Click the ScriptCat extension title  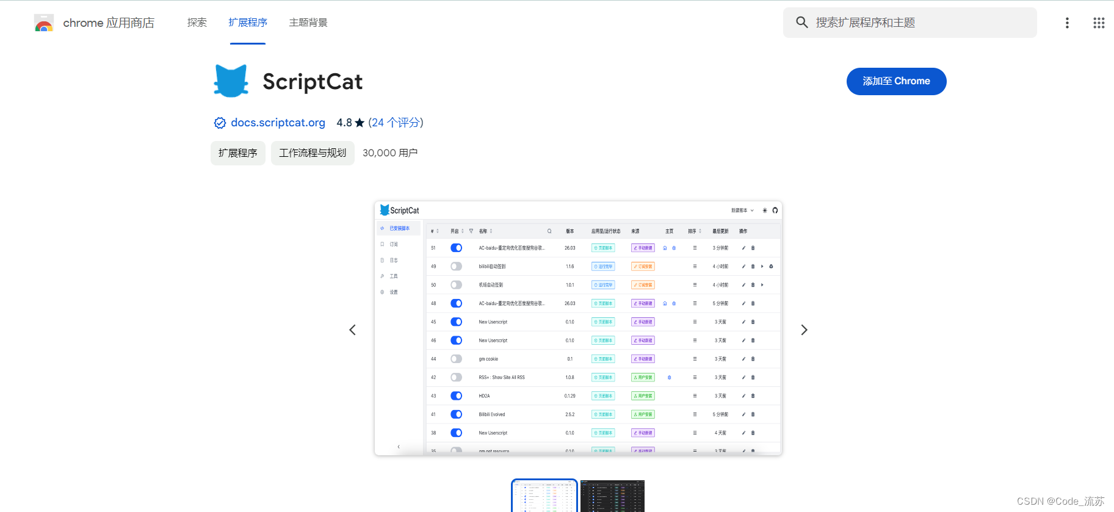click(x=313, y=81)
